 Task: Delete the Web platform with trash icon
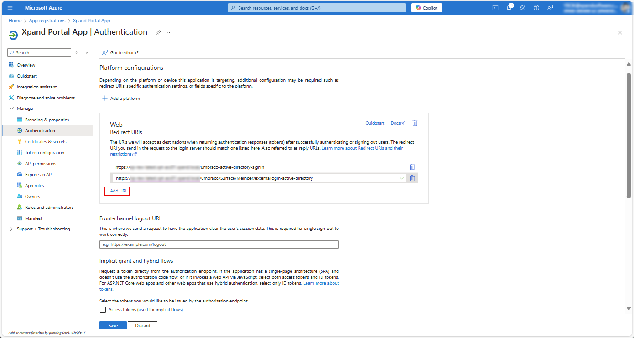coord(415,123)
